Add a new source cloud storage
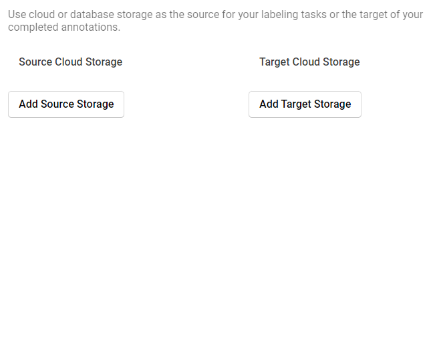435x360 pixels. pyautogui.click(x=66, y=104)
